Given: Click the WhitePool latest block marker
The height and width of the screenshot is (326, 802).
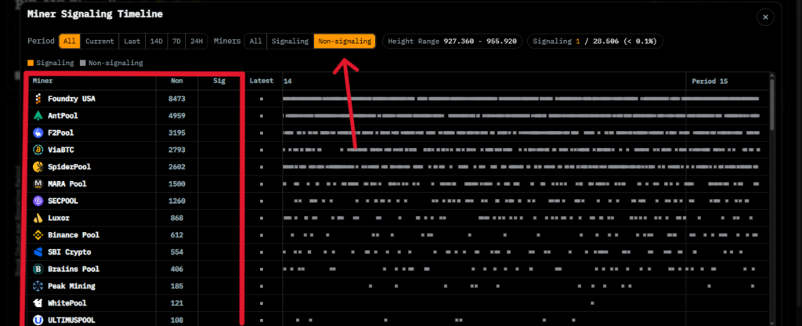Looking at the screenshot, I should pos(262,303).
